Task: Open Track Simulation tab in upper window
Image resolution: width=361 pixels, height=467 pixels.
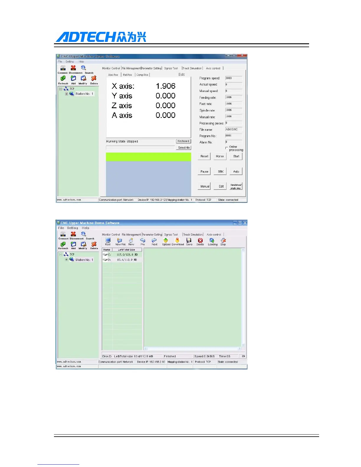Action: (192, 68)
